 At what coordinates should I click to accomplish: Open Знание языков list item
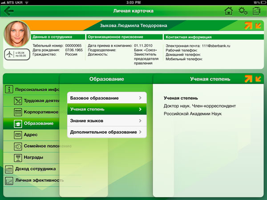click(106, 120)
